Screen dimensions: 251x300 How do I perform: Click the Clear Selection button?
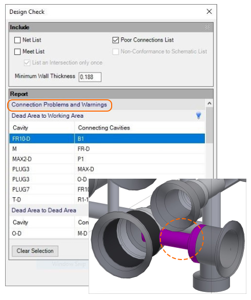click(35, 251)
